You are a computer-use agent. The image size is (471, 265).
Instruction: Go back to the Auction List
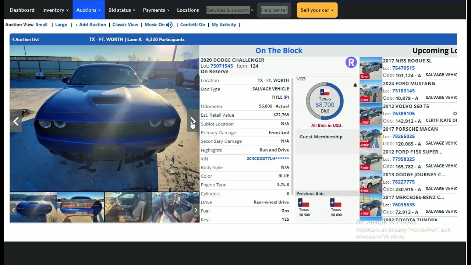(25, 39)
